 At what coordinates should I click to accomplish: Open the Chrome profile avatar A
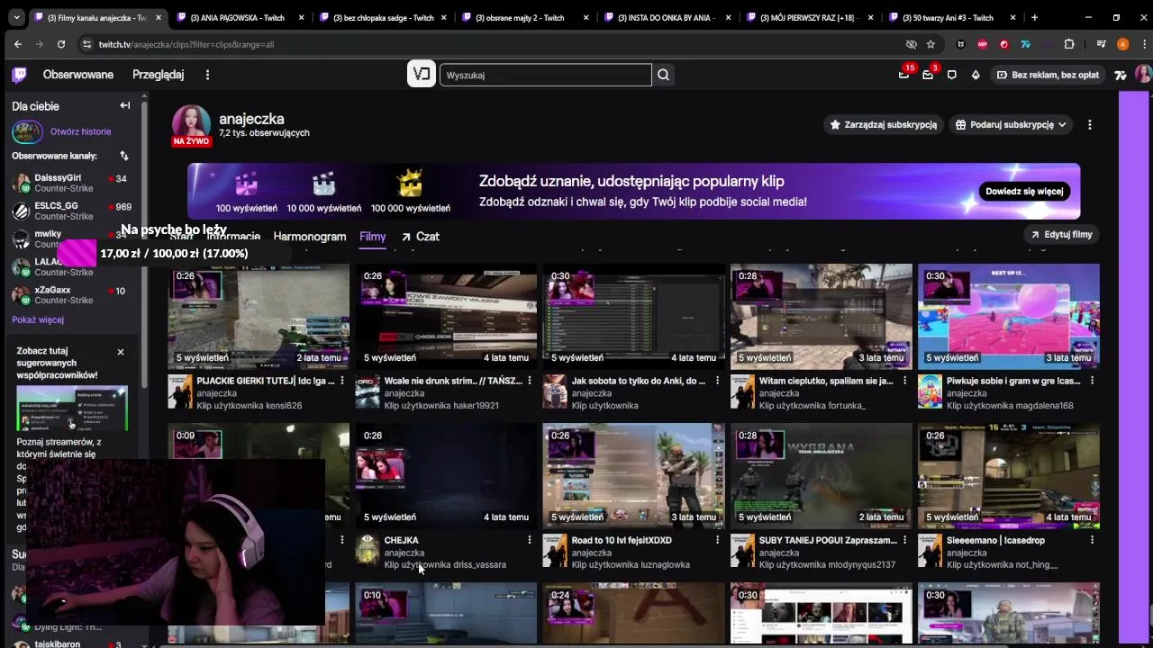point(1122,44)
